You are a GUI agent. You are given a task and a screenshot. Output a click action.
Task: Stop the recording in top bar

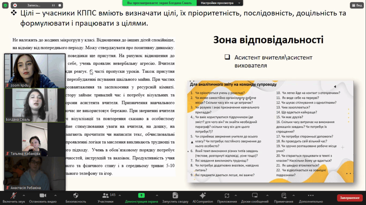[60, 5]
